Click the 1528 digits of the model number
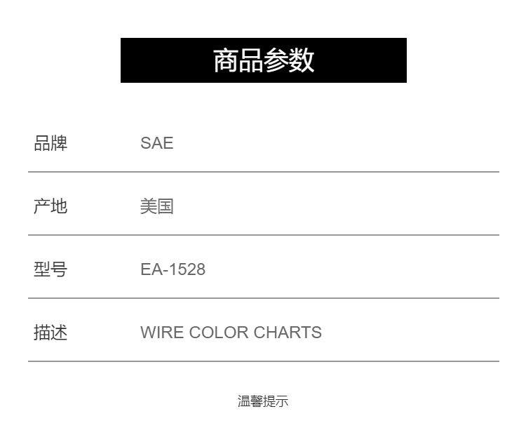The height and width of the screenshot is (442, 526). point(187,269)
